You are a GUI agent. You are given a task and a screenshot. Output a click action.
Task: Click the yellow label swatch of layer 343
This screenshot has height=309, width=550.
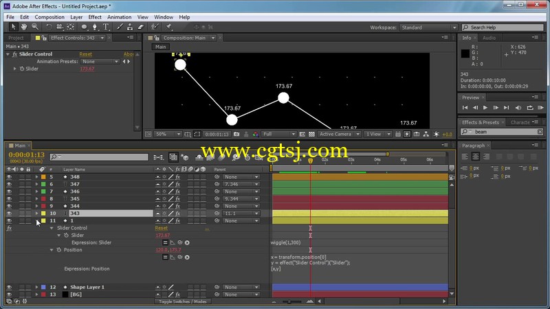click(x=43, y=214)
